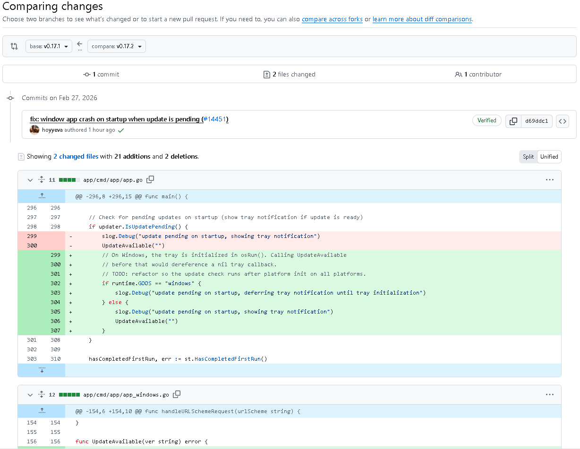Browse repository at this commit icon
This screenshot has width=580, height=449.
(x=562, y=121)
